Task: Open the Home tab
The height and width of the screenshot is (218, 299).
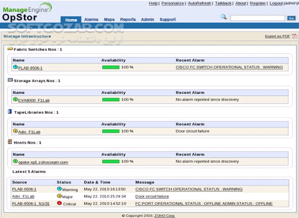Action: (71, 20)
